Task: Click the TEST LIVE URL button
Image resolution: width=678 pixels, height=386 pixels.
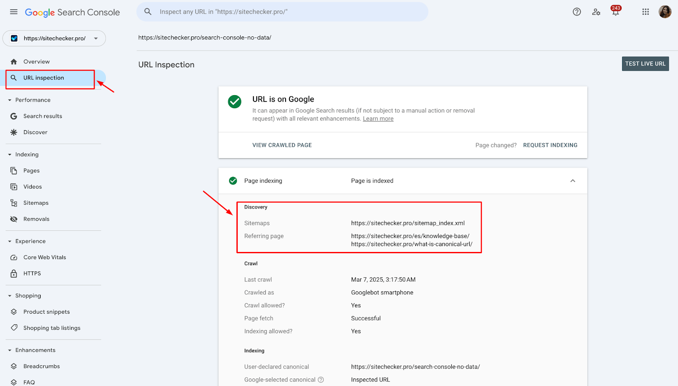Action: point(645,63)
